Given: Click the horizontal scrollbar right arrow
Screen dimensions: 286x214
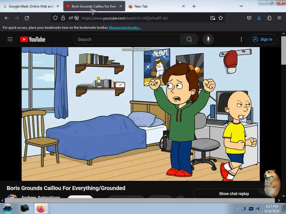Looking at the screenshot, I should pyautogui.click(x=279, y=200).
